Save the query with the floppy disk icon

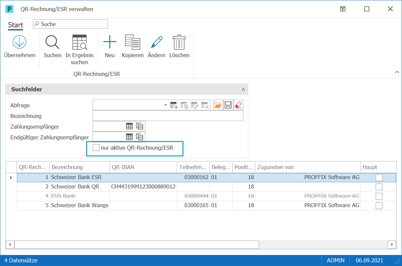pyautogui.click(x=228, y=105)
